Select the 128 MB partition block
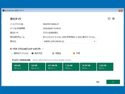Screen dimensions: 125x94 37,67
